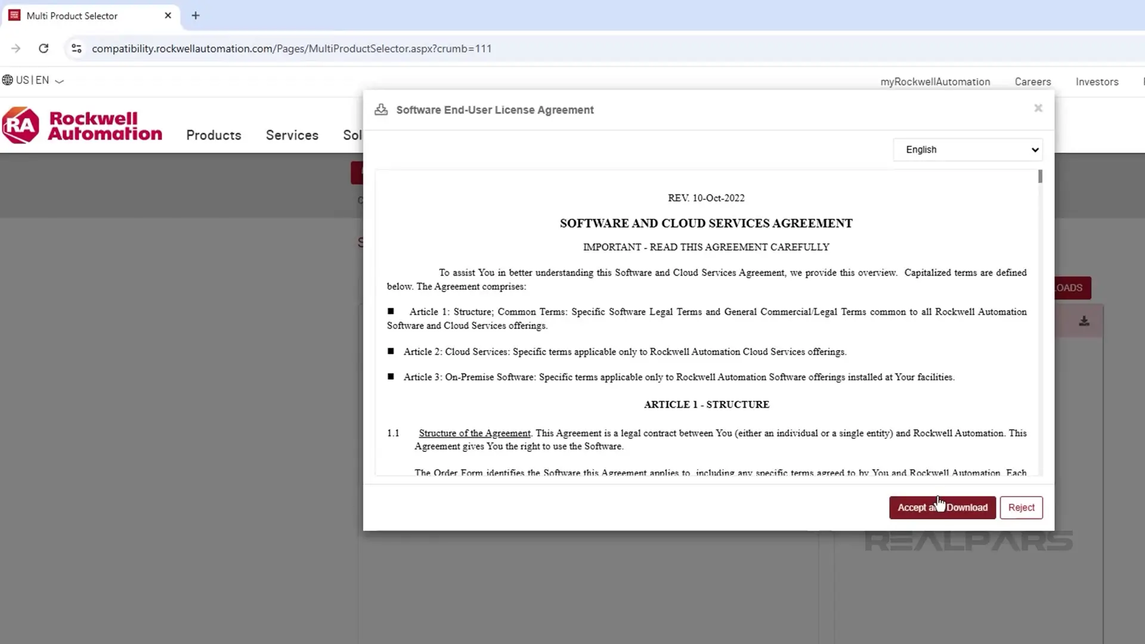
Task: Click the Structure of the Agreement text
Action: tap(475, 433)
